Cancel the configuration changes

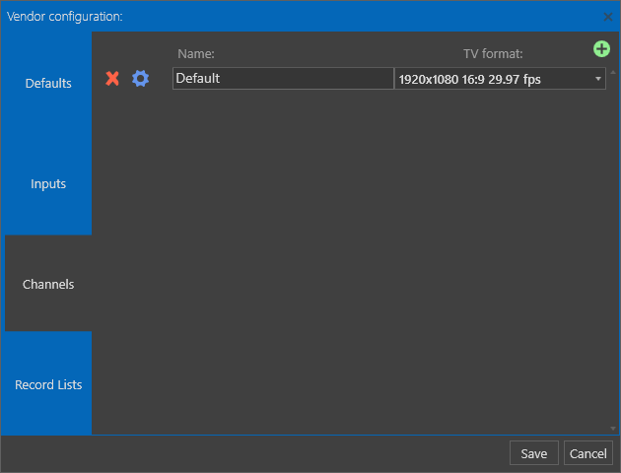point(588,453)
